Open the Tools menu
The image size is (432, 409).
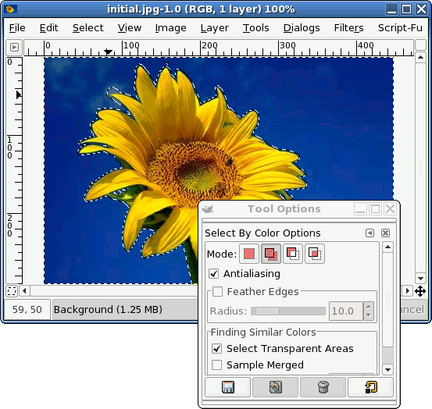pyautogui.click(x=255, y=28)
